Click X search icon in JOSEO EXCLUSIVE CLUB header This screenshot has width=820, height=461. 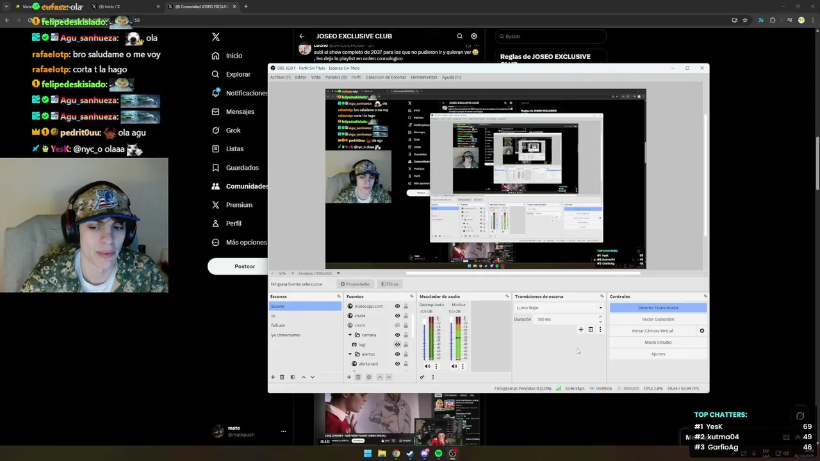[x=459, y=36]
